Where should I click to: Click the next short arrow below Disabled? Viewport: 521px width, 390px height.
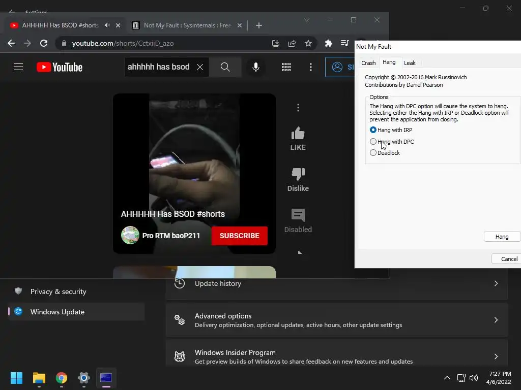point(300,252)
